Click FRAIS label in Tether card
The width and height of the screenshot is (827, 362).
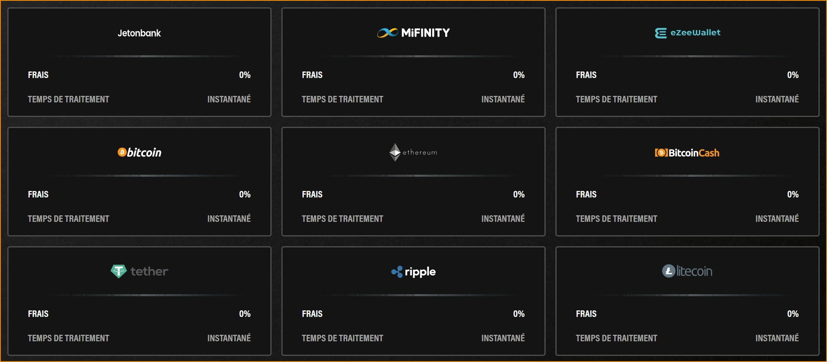click(38, 314)
